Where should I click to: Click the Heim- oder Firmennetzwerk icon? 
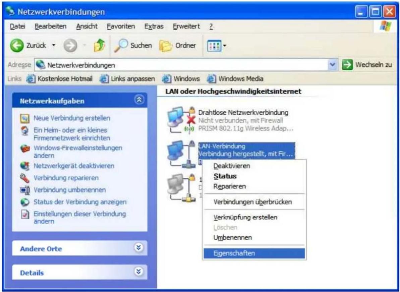[25, 131]
